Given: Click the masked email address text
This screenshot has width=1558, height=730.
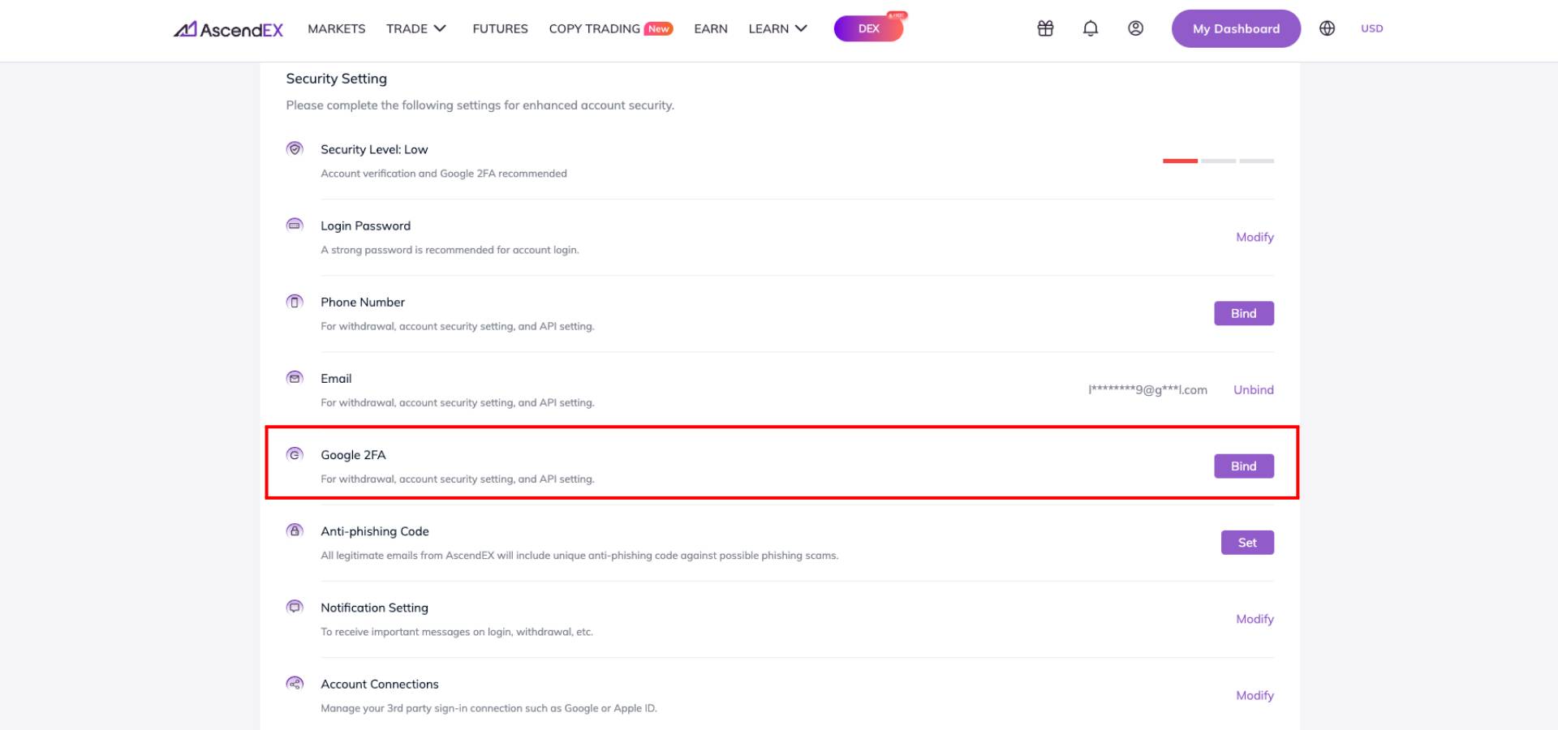Looking at the screenshot, I should (x=1147, y=389).
